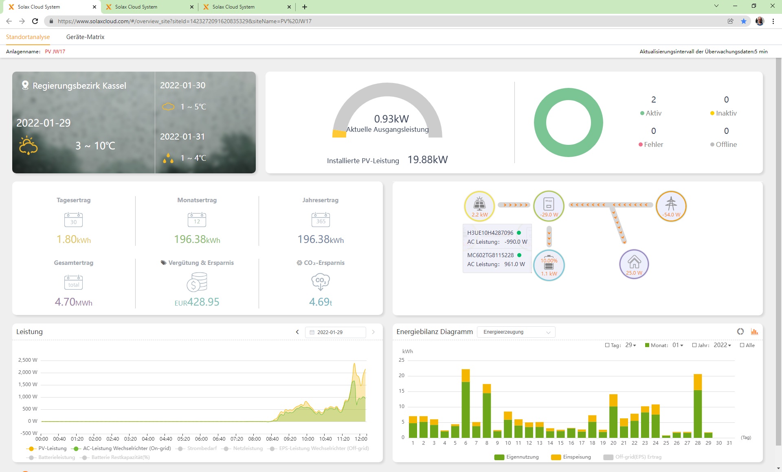Expand the year 2022 dropdown

[722, 345]
